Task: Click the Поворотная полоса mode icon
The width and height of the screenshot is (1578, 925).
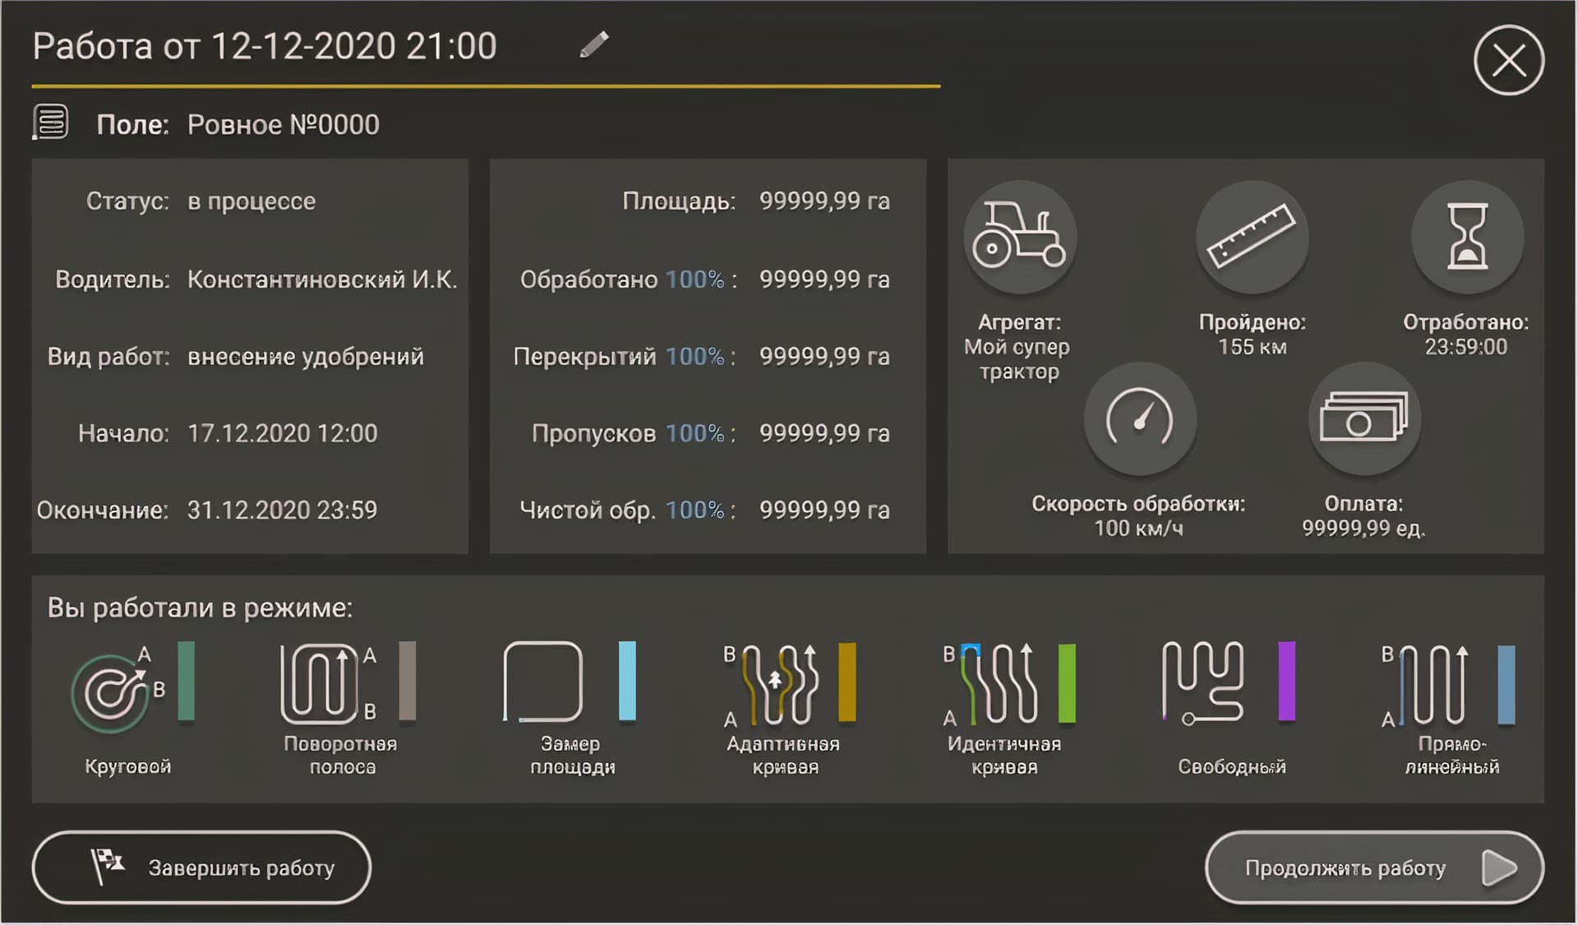Action: coord(322,682)
